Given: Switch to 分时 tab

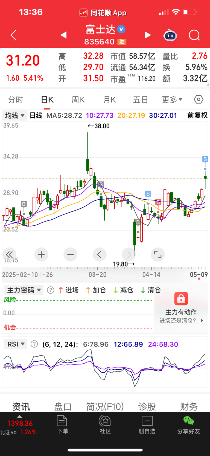Looking at the screenshot, I should pos(16,100).
